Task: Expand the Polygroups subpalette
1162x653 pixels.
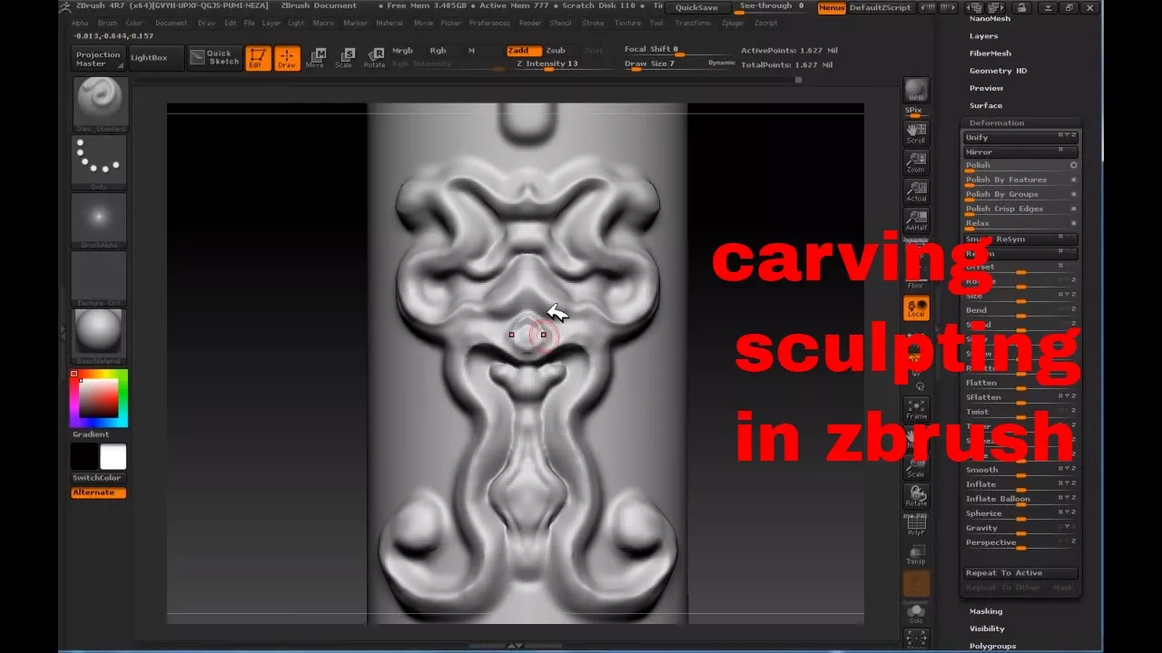Action: [x=992, y=646]
